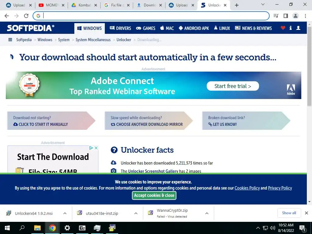
Task: Click the taskbar clock showing 10:52 AM
Action: click(x=286, y=228)
